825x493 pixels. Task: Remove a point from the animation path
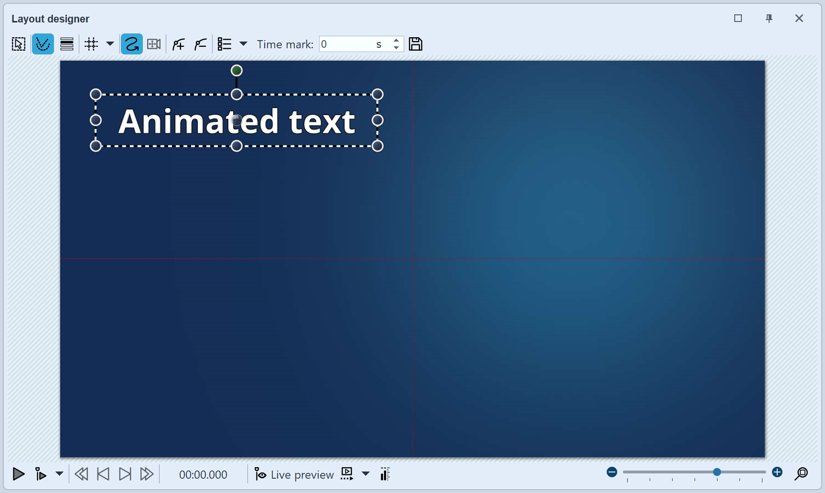coord(200,43)
